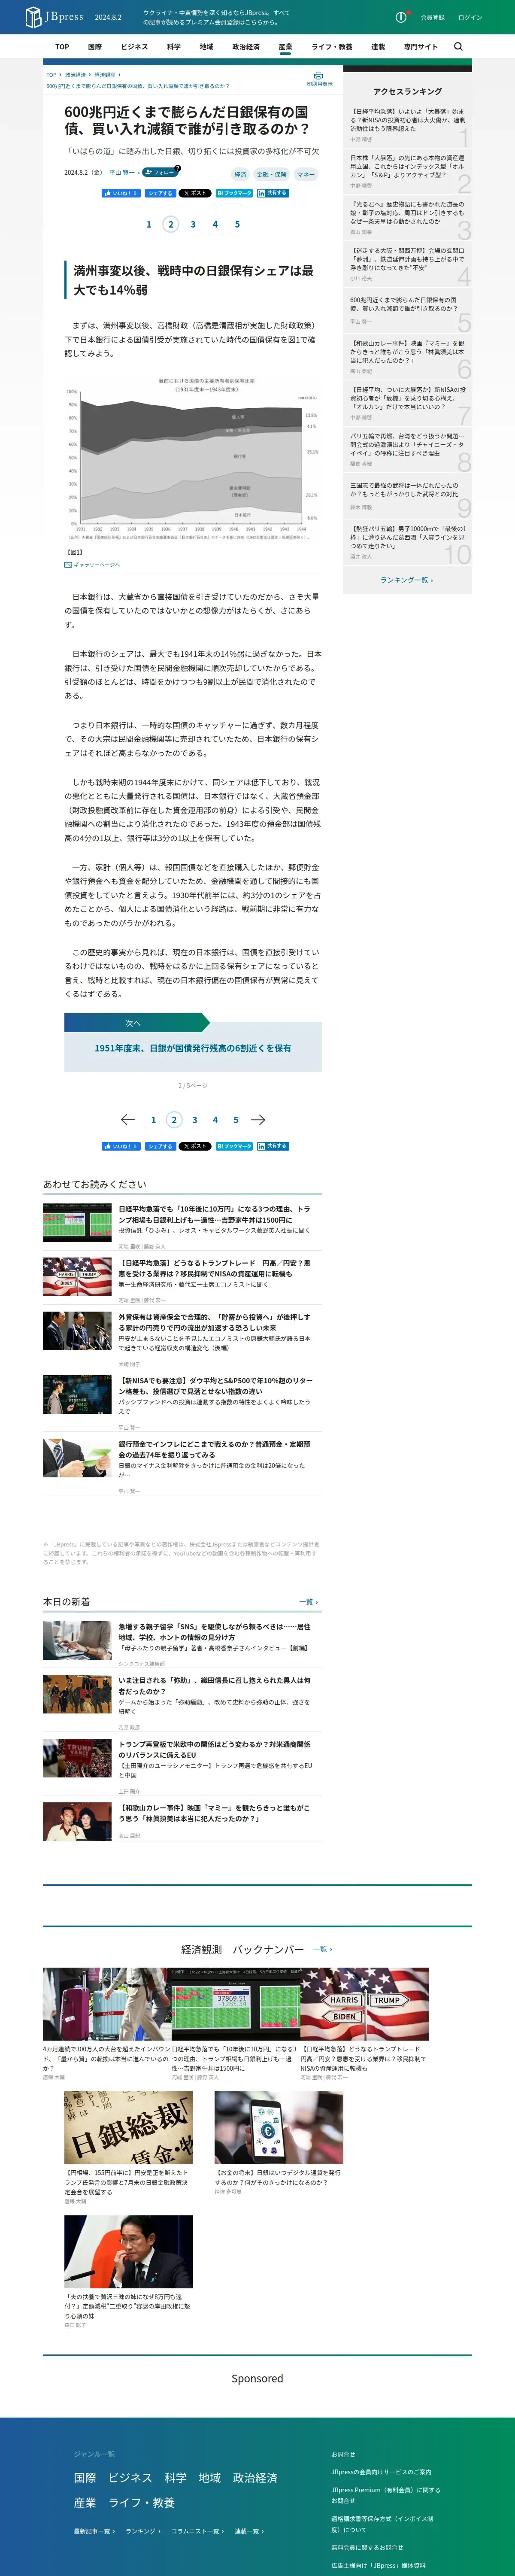This screenshot has height=2576, width=515.
Task: Click the footer link JBpress Premium（有料会員）に関するお問合せ
Action: 385,2495
